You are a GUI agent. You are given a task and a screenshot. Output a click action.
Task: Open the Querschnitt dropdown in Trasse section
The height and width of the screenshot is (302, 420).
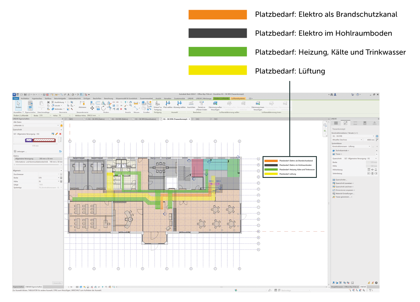point(376,159)
